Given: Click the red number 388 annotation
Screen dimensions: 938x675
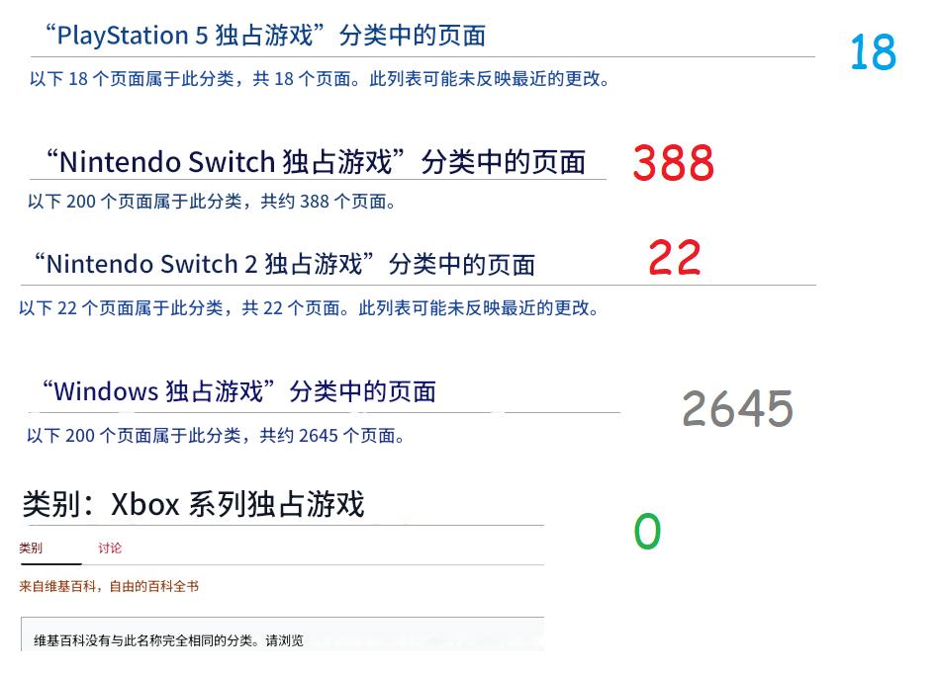Looking at the screenshot, I should pyautogui.click(x=672, y=165).
